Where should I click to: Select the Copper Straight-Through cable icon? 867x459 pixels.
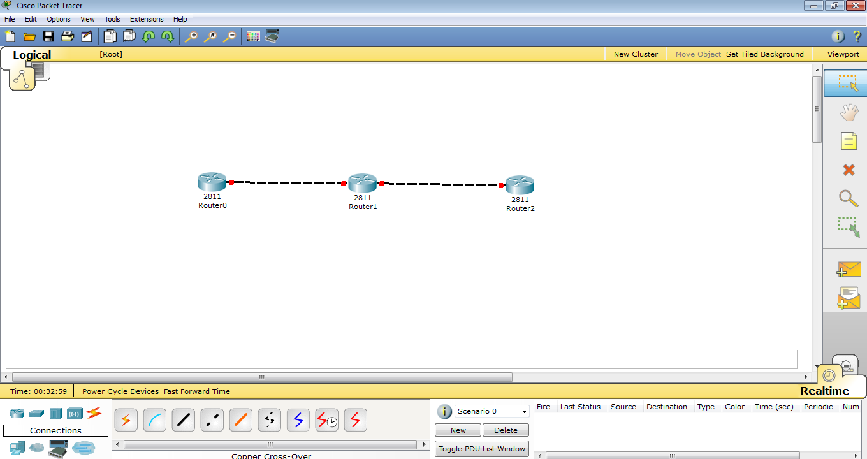click(183, 419)
